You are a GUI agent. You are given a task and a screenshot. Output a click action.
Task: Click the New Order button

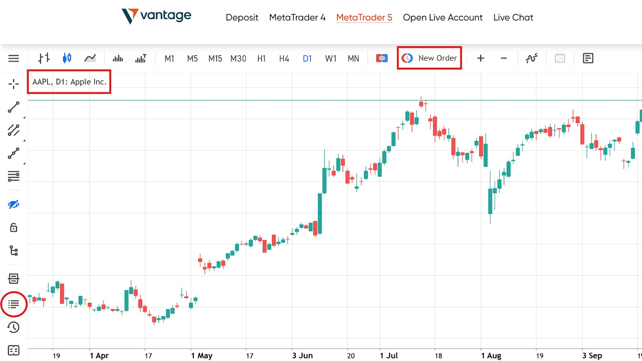pos(429,58)
